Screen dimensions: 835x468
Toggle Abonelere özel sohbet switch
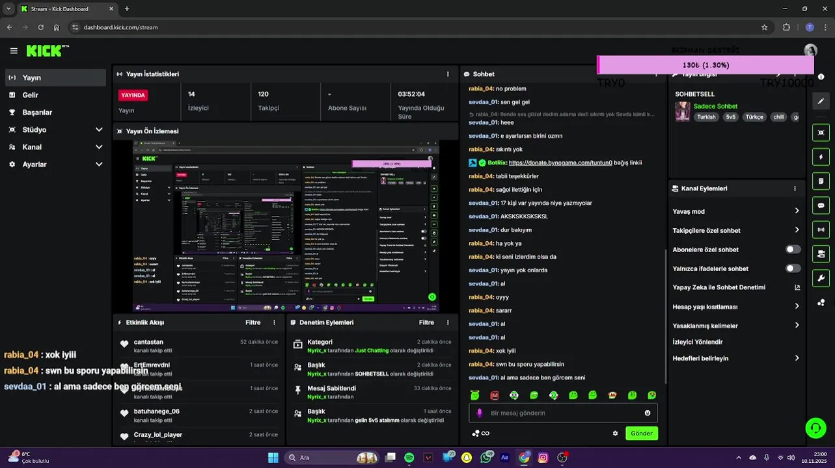[793, 250]
